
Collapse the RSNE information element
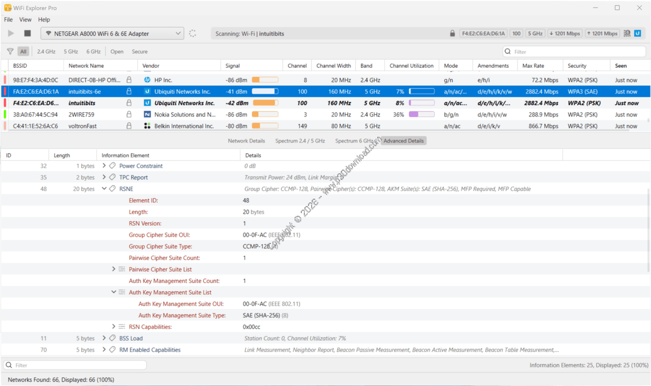104,189
